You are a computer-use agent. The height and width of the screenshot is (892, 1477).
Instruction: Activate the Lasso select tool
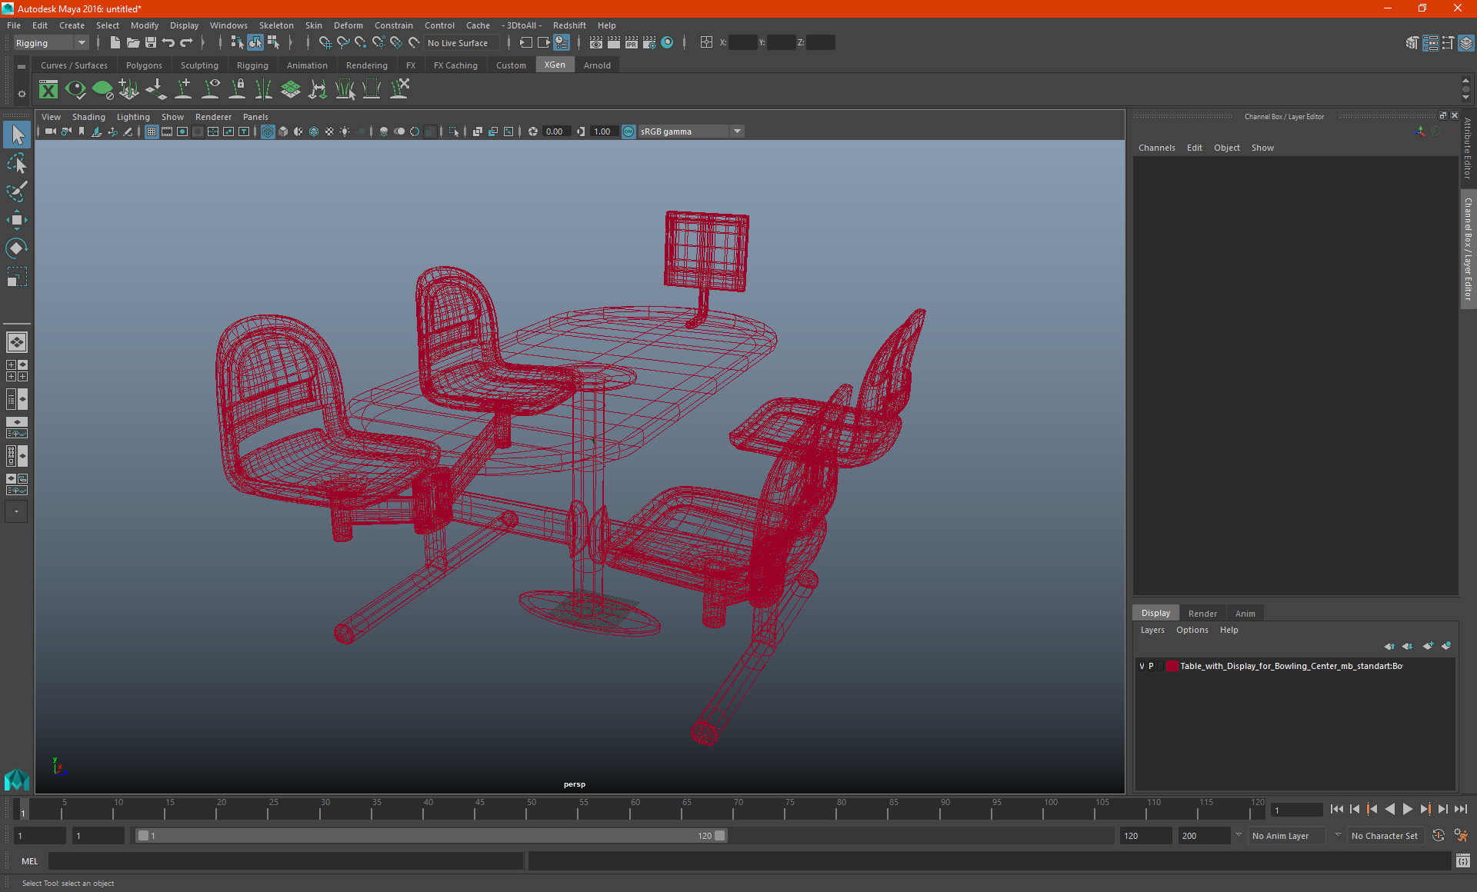coord(17,163)
